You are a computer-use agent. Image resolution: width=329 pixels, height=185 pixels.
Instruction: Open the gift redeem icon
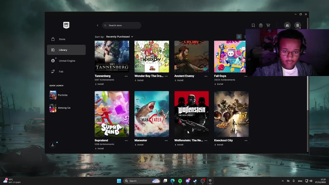click(x=261, y=25)
